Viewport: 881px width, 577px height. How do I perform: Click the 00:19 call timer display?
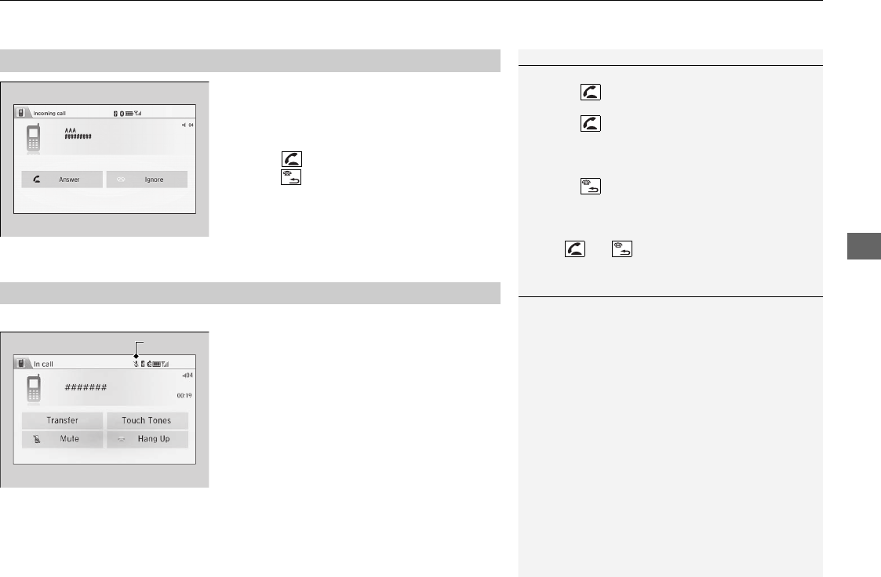184,396
